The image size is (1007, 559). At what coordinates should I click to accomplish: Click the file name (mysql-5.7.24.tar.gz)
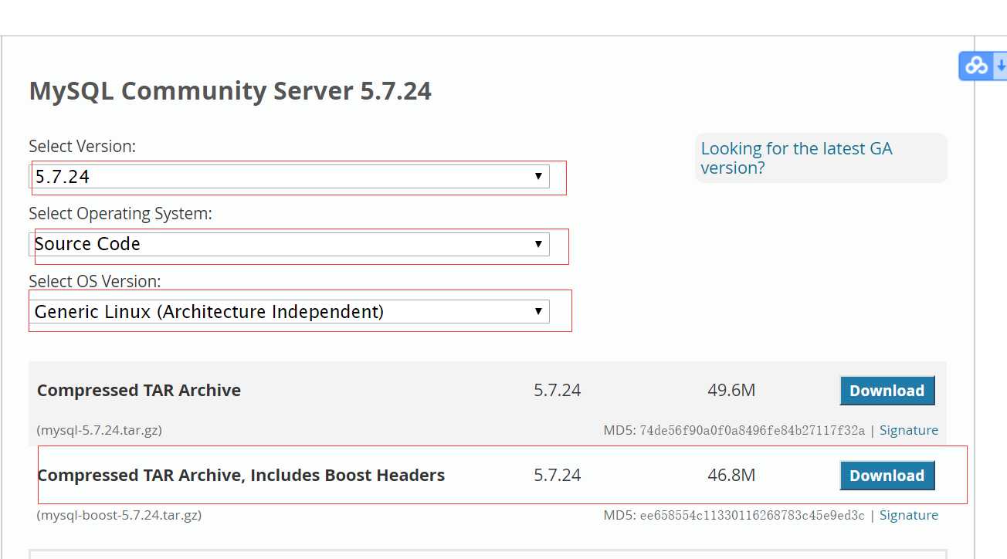tap(100, 430)
